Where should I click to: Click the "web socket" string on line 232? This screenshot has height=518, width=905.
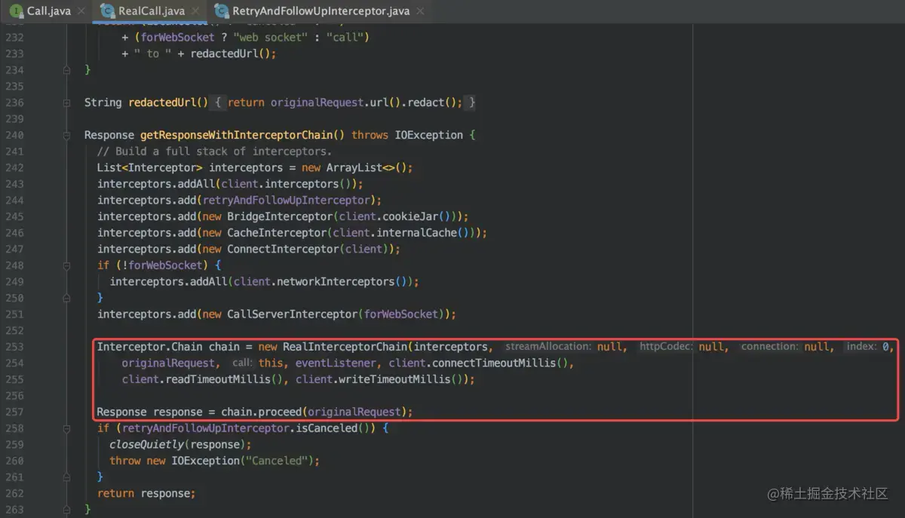268,38
